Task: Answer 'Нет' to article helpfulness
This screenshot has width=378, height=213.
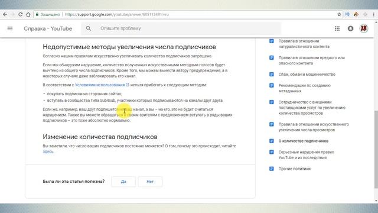Action: click(x=150, y=182)
